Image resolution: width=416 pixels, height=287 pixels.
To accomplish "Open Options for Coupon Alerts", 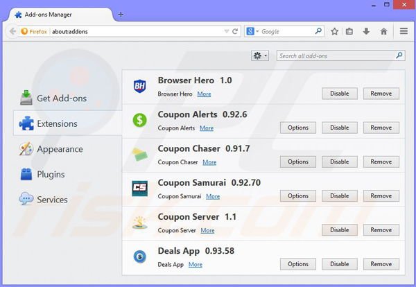I will tap(298, 128).
